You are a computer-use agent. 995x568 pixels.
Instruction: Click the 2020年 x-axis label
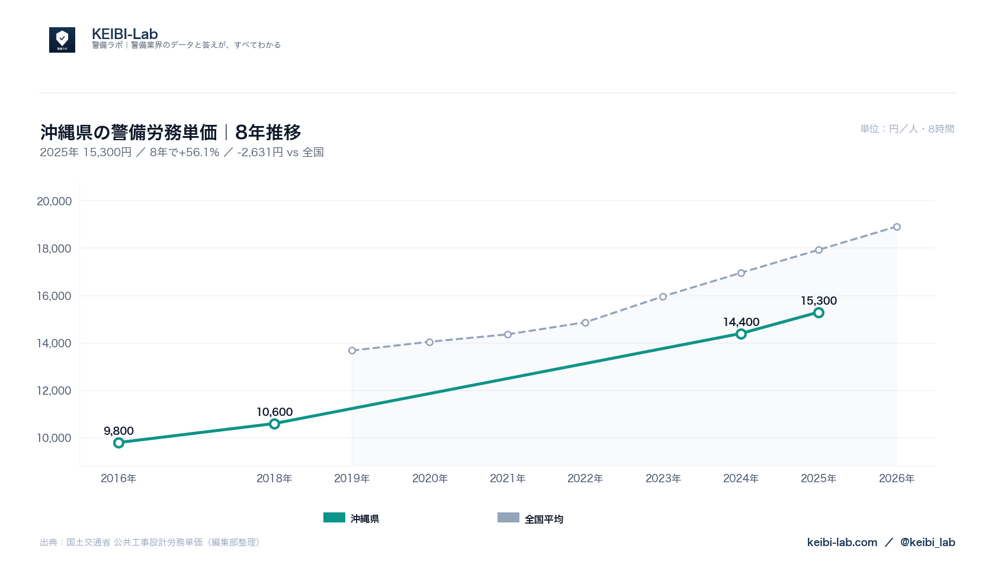click(x=430, y=478)
